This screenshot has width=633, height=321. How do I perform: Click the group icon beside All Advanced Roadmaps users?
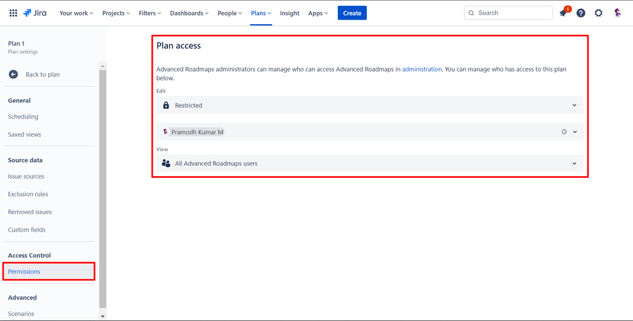click(x=166, y=163)
